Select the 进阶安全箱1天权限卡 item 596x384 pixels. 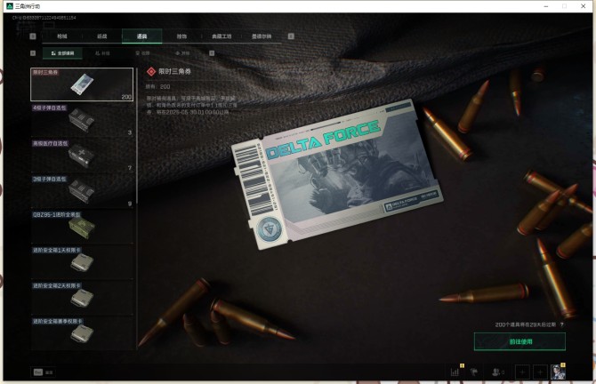[82, 262]
